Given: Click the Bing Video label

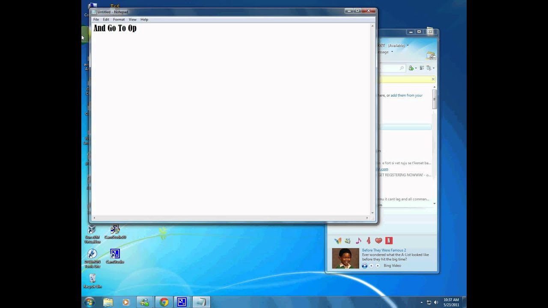Looking at the screenshot, I should point(392,266).
